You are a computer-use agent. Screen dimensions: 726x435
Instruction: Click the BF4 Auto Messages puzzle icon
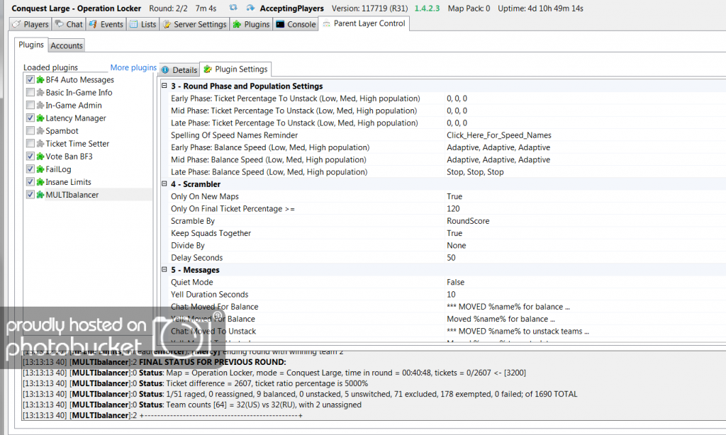point(40,80)
